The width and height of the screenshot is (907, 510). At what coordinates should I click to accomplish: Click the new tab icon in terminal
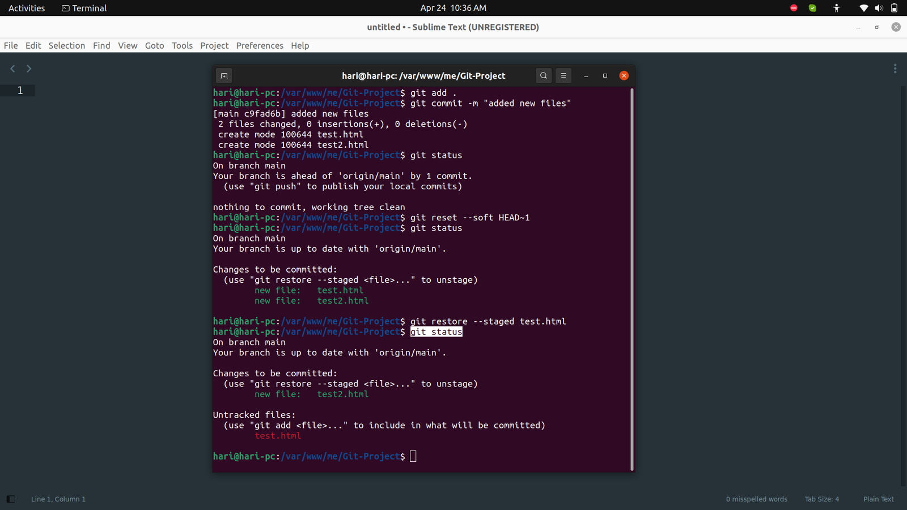(224, 76)
